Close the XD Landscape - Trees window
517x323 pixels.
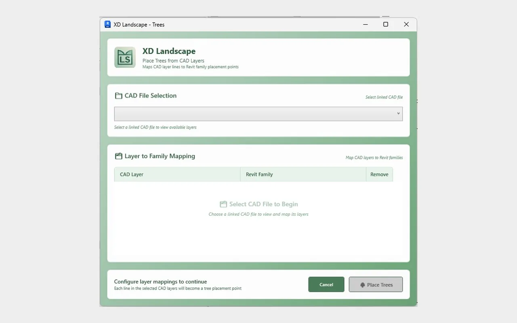pos(406,25)
